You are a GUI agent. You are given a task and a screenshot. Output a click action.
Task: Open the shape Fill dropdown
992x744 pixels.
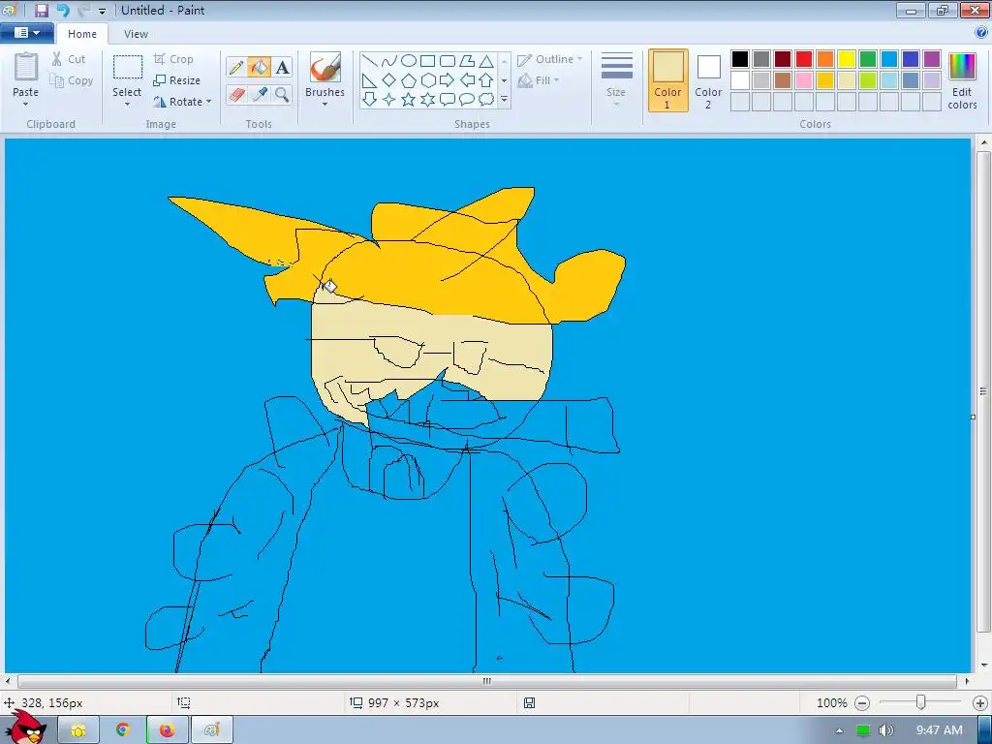pyautogui.click(x=539, y=80)
